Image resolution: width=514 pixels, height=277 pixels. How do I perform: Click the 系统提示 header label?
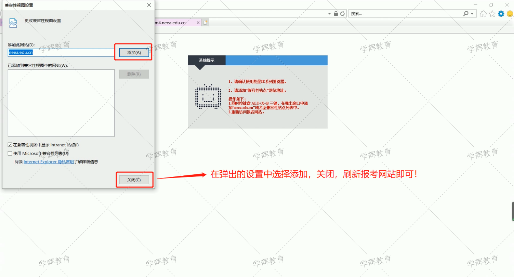pyautogui.click(x=207, y=60)
